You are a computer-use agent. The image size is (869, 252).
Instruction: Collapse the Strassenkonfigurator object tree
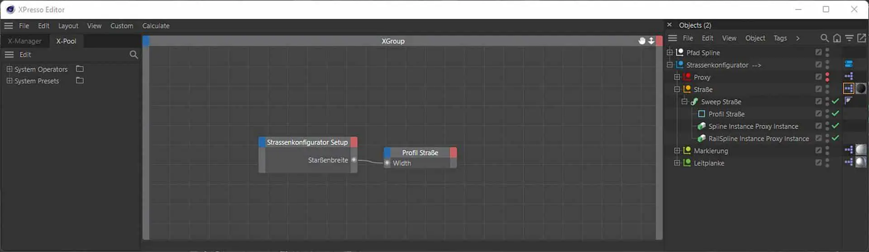670,65
